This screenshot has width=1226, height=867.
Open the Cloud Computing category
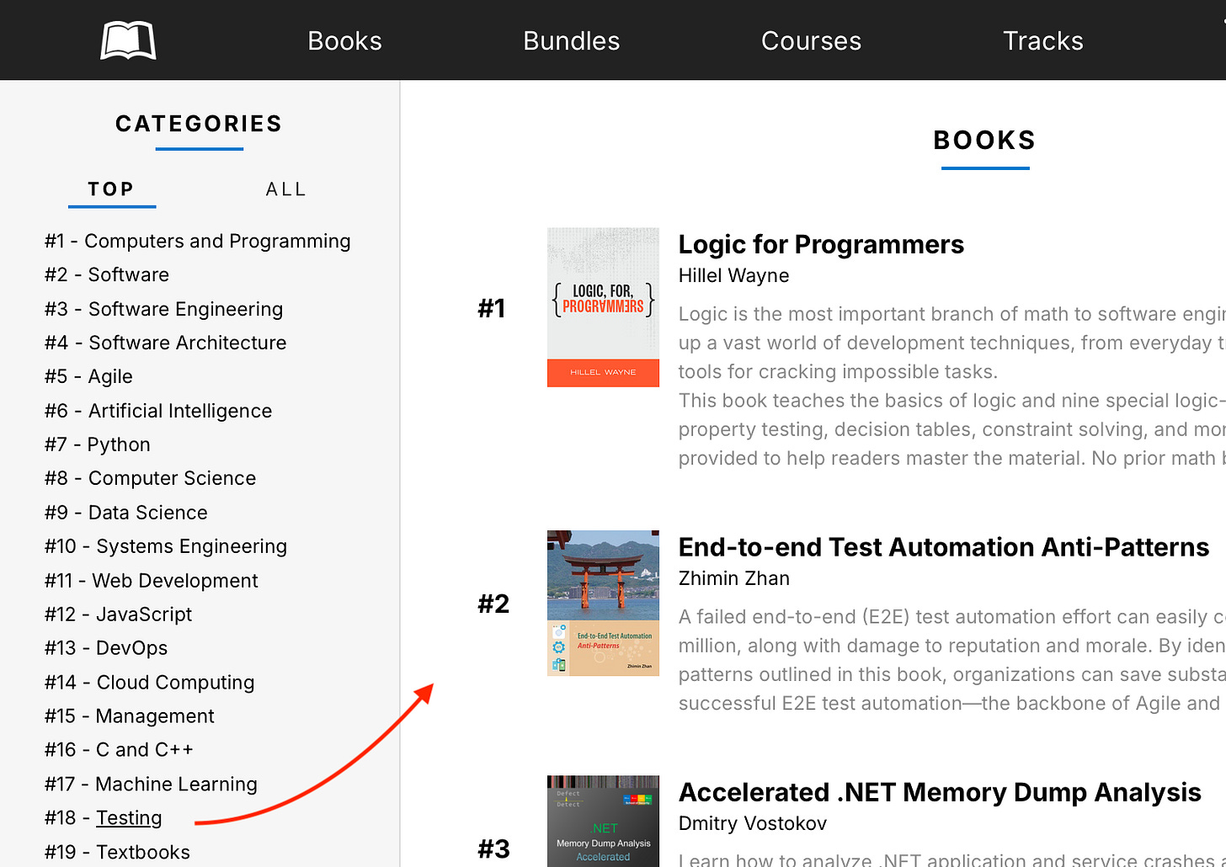[149, 682]
